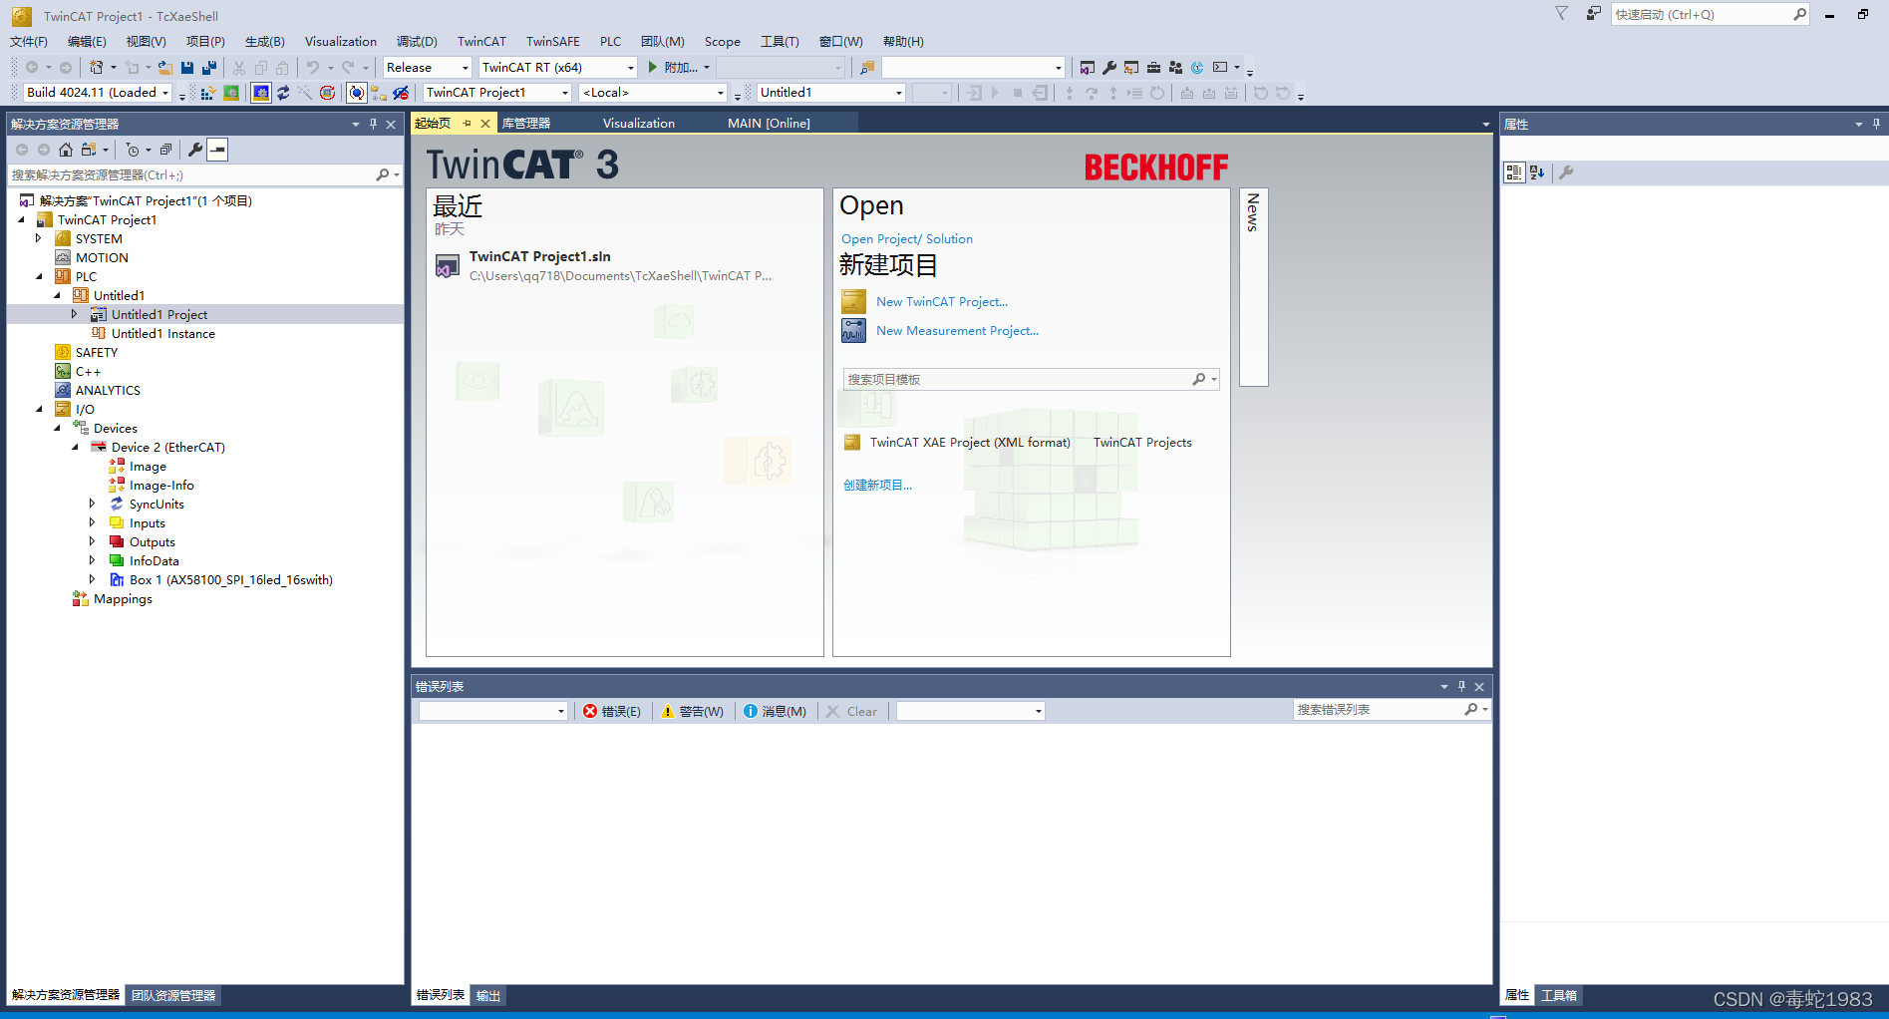Viewport: 1889px width, 1019px height.
Task: Expand the SYSTEM tree node
Action: (x=39, y=238)
